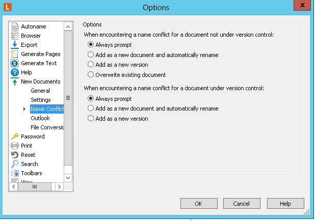Open the Help question mark icon
315x221 pixels.
pos(15,72)
